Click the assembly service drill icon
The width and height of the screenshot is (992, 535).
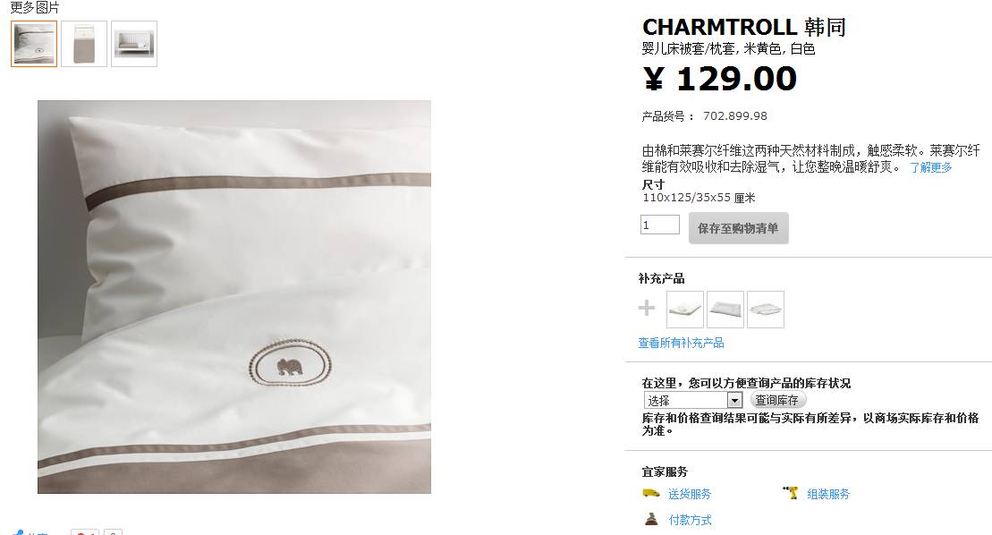tap(791, 493)
